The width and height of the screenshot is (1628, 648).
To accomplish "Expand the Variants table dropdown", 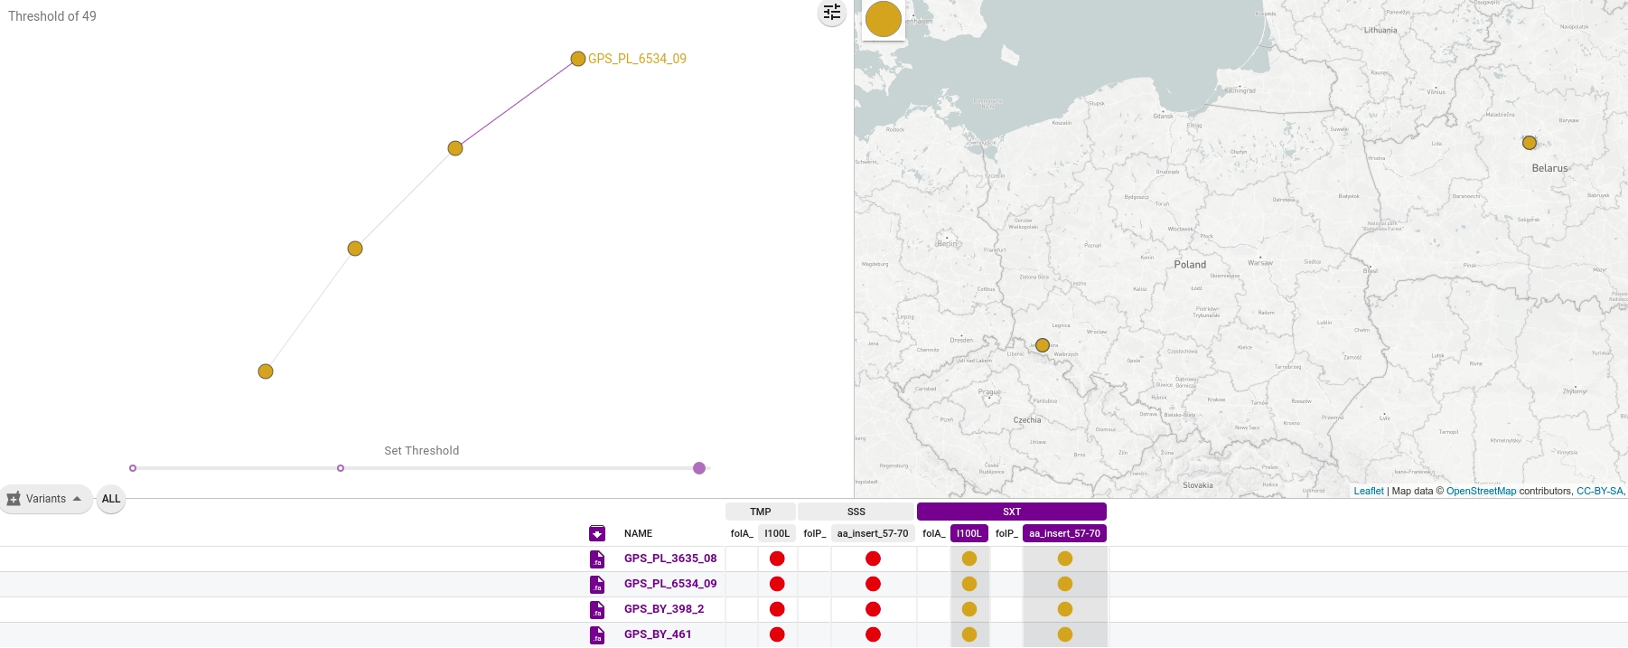I will [46, 499].
